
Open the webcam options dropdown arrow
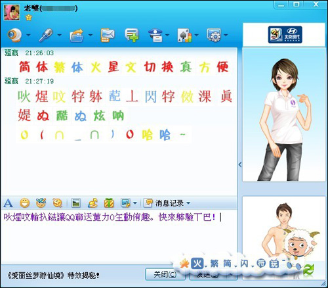pyautogui.click(x=28, y=35)
